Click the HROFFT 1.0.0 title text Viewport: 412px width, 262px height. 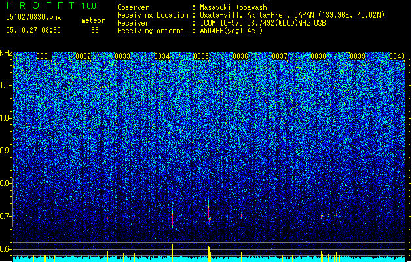click(x=51, y=5)
